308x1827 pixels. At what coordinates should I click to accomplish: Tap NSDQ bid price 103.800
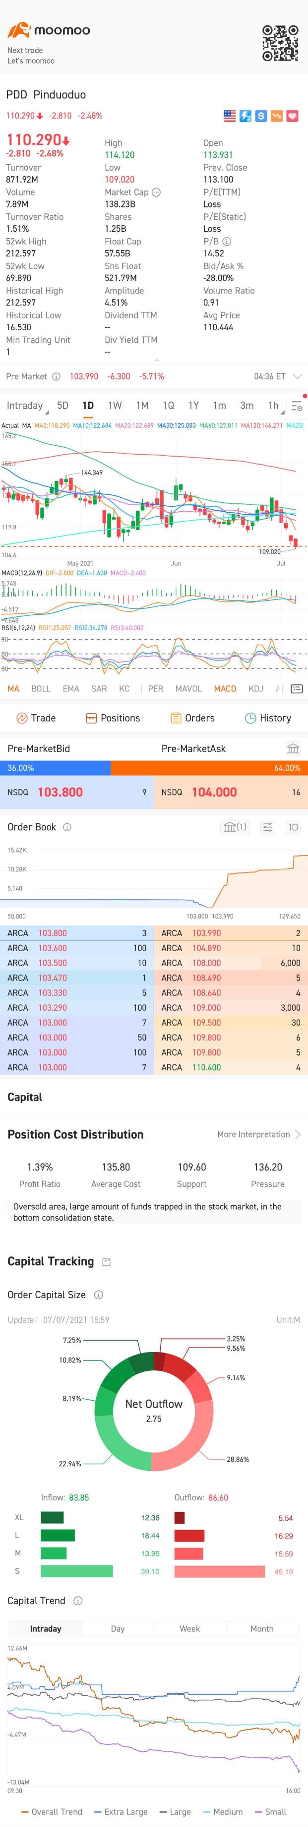(60, 792)
